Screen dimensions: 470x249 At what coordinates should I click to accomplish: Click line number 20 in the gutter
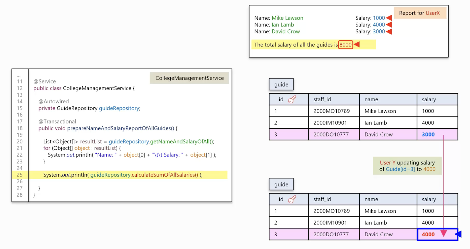20,142
